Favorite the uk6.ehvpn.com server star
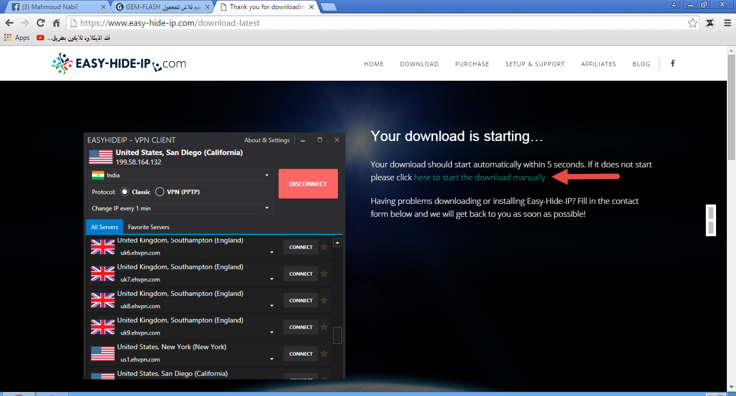The height and width of the screenshot is (396, 736). 324,247
